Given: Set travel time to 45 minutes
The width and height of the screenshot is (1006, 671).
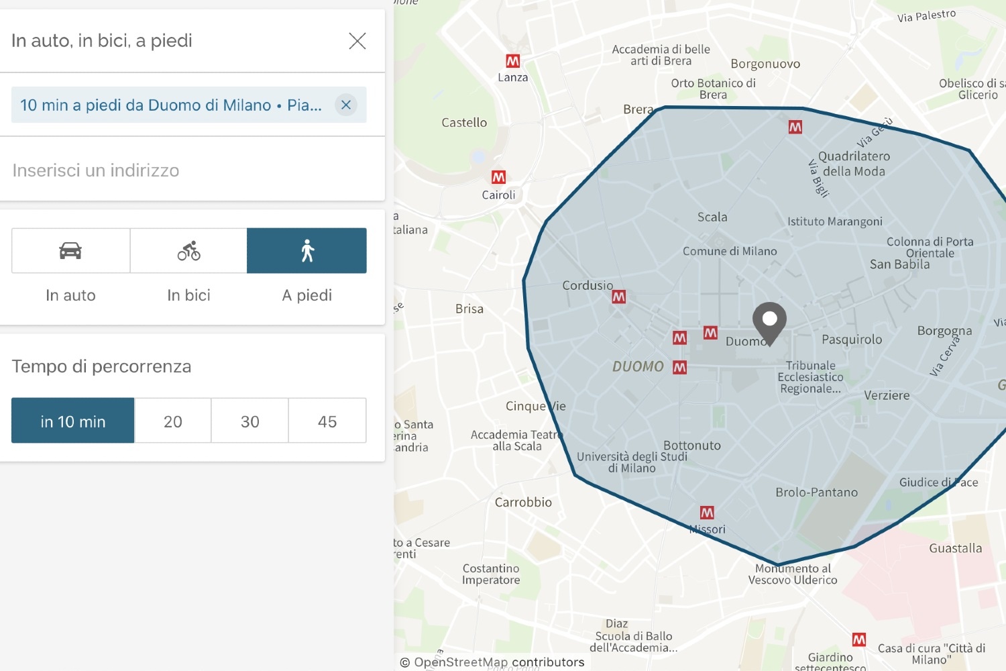Looking at the screenshot, I should point(327,421).
